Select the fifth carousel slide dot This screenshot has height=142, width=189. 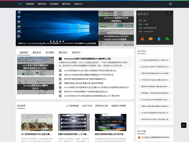pyautogui.click(x=63, y=42)
